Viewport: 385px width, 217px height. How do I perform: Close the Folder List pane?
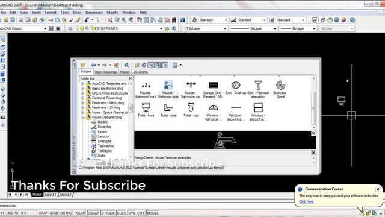pos(130,78)
